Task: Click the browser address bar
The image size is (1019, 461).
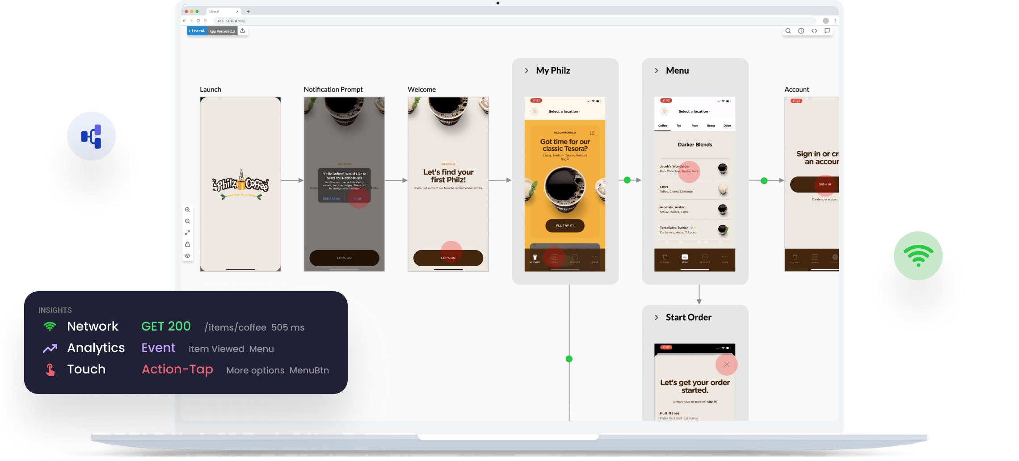Action: (514, 21)
